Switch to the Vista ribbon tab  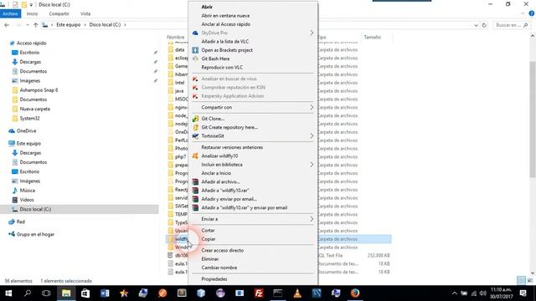coord(85,13)
